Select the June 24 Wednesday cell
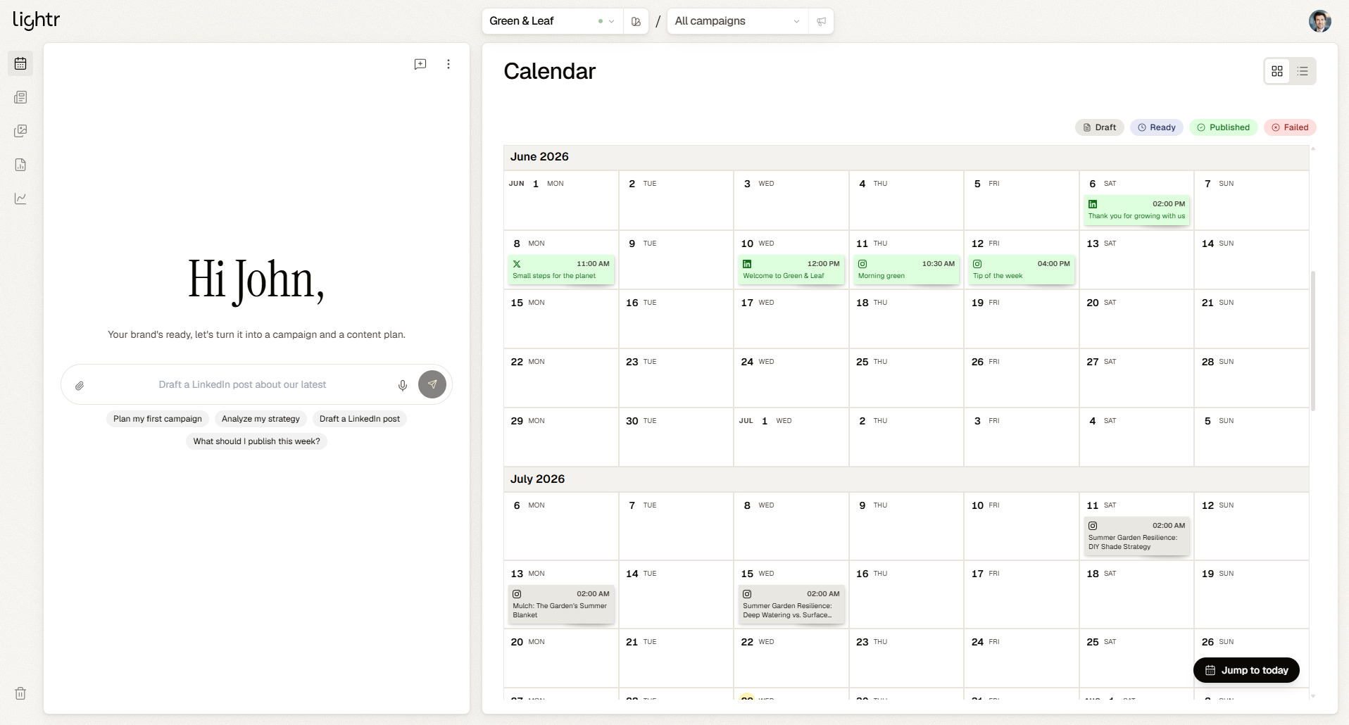The width and height of the screenshot is (1349, 725). click(791, 377)
